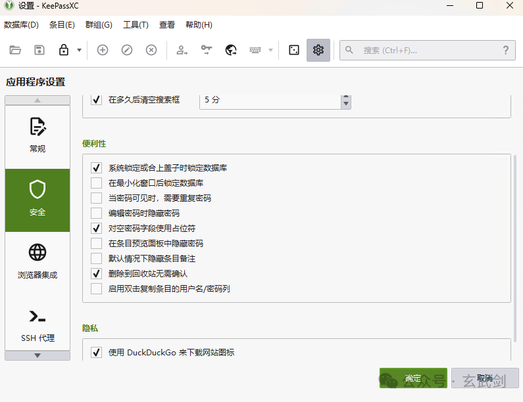523x402 pixels.
Task: Open the auto-type dropdown arrow
Action: pyautogui.click(x=270, y=51)
